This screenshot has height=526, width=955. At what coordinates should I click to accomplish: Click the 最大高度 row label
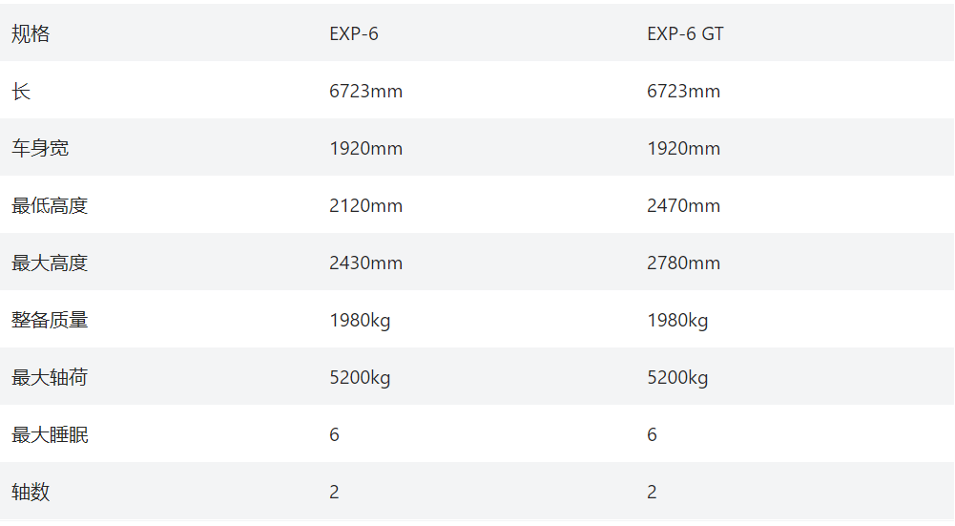tap(50, 263)
